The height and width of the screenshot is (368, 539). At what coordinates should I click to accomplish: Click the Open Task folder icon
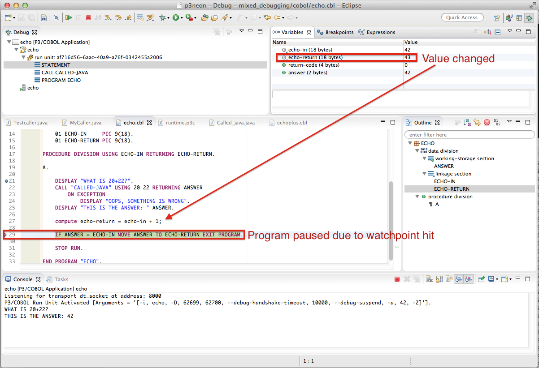coord(214,18)
